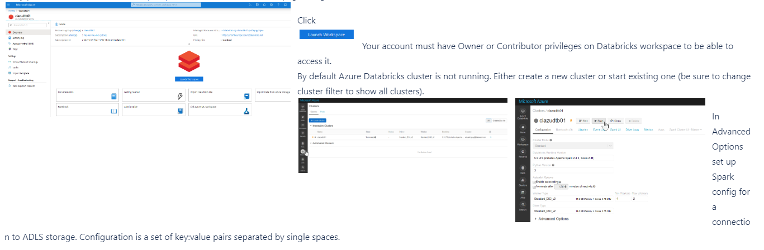Open the Documentation card in portal
The image size is (764, 250).
[88, 95]
